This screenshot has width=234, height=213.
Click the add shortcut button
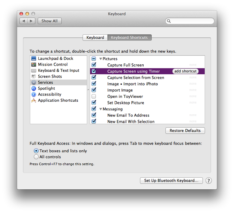185,71
